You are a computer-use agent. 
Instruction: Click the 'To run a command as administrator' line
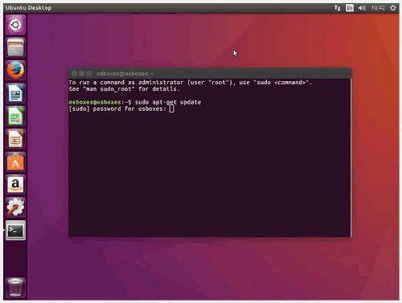(x=191, y=83)
